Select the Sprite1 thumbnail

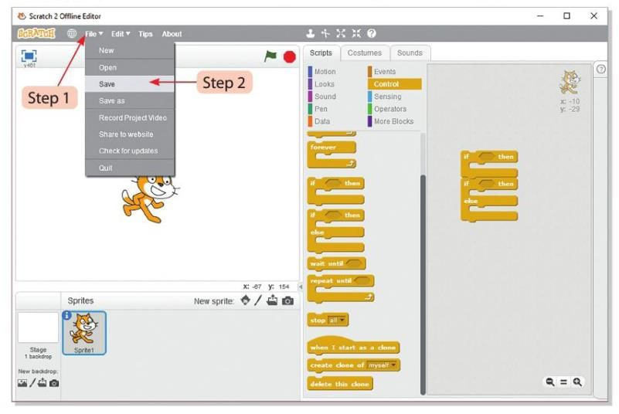pyautogui.click(x=84, y=333)
